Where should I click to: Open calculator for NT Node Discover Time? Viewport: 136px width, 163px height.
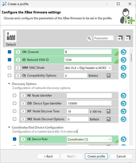point(109,111)
